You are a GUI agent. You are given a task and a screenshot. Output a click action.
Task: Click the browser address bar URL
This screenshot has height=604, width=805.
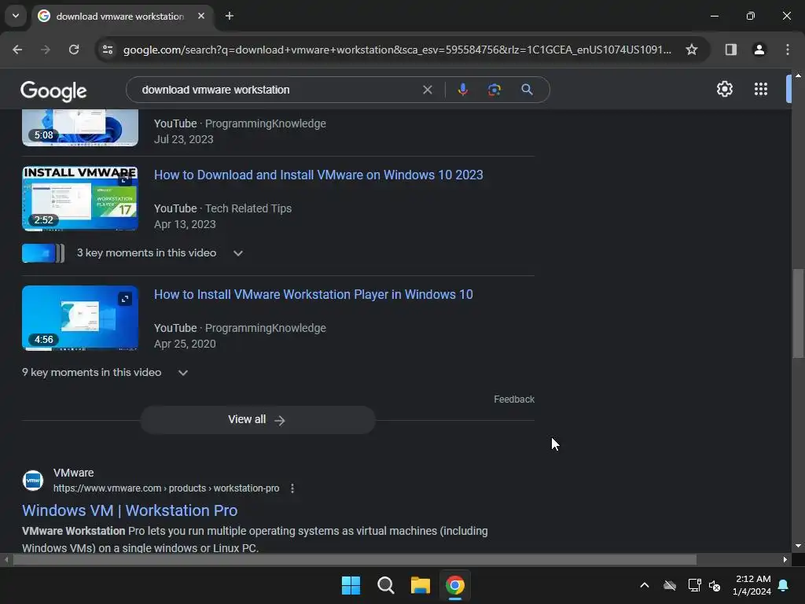click(x=397, y=50)
